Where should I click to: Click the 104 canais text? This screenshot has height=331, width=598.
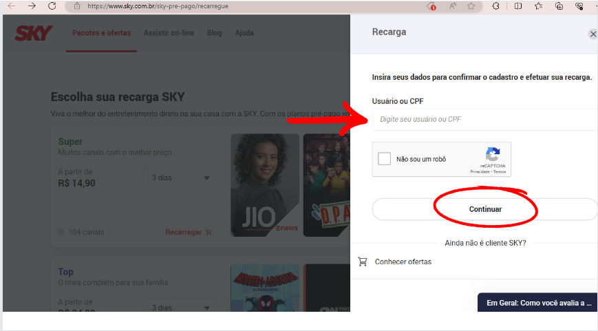coord(86,232)
